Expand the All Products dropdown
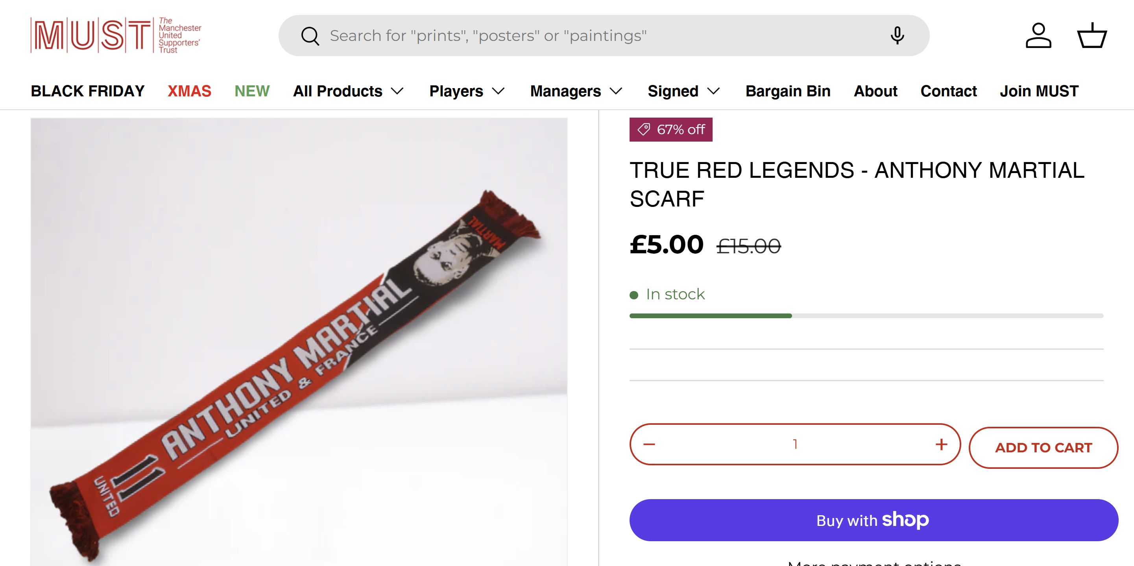 pos(348,91)
